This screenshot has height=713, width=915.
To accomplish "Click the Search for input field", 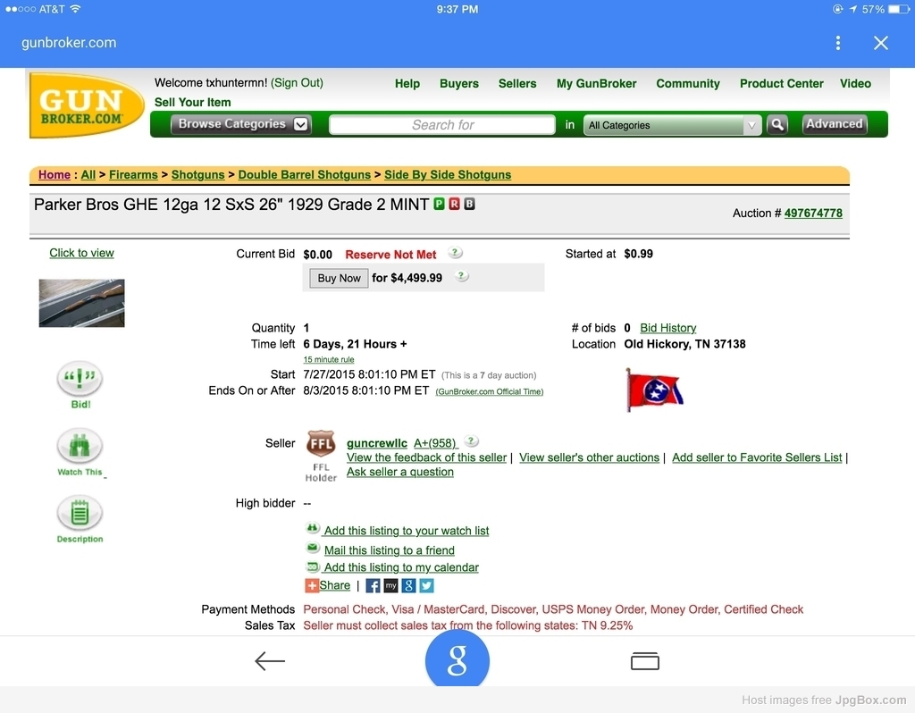I will tap(442, 124).
